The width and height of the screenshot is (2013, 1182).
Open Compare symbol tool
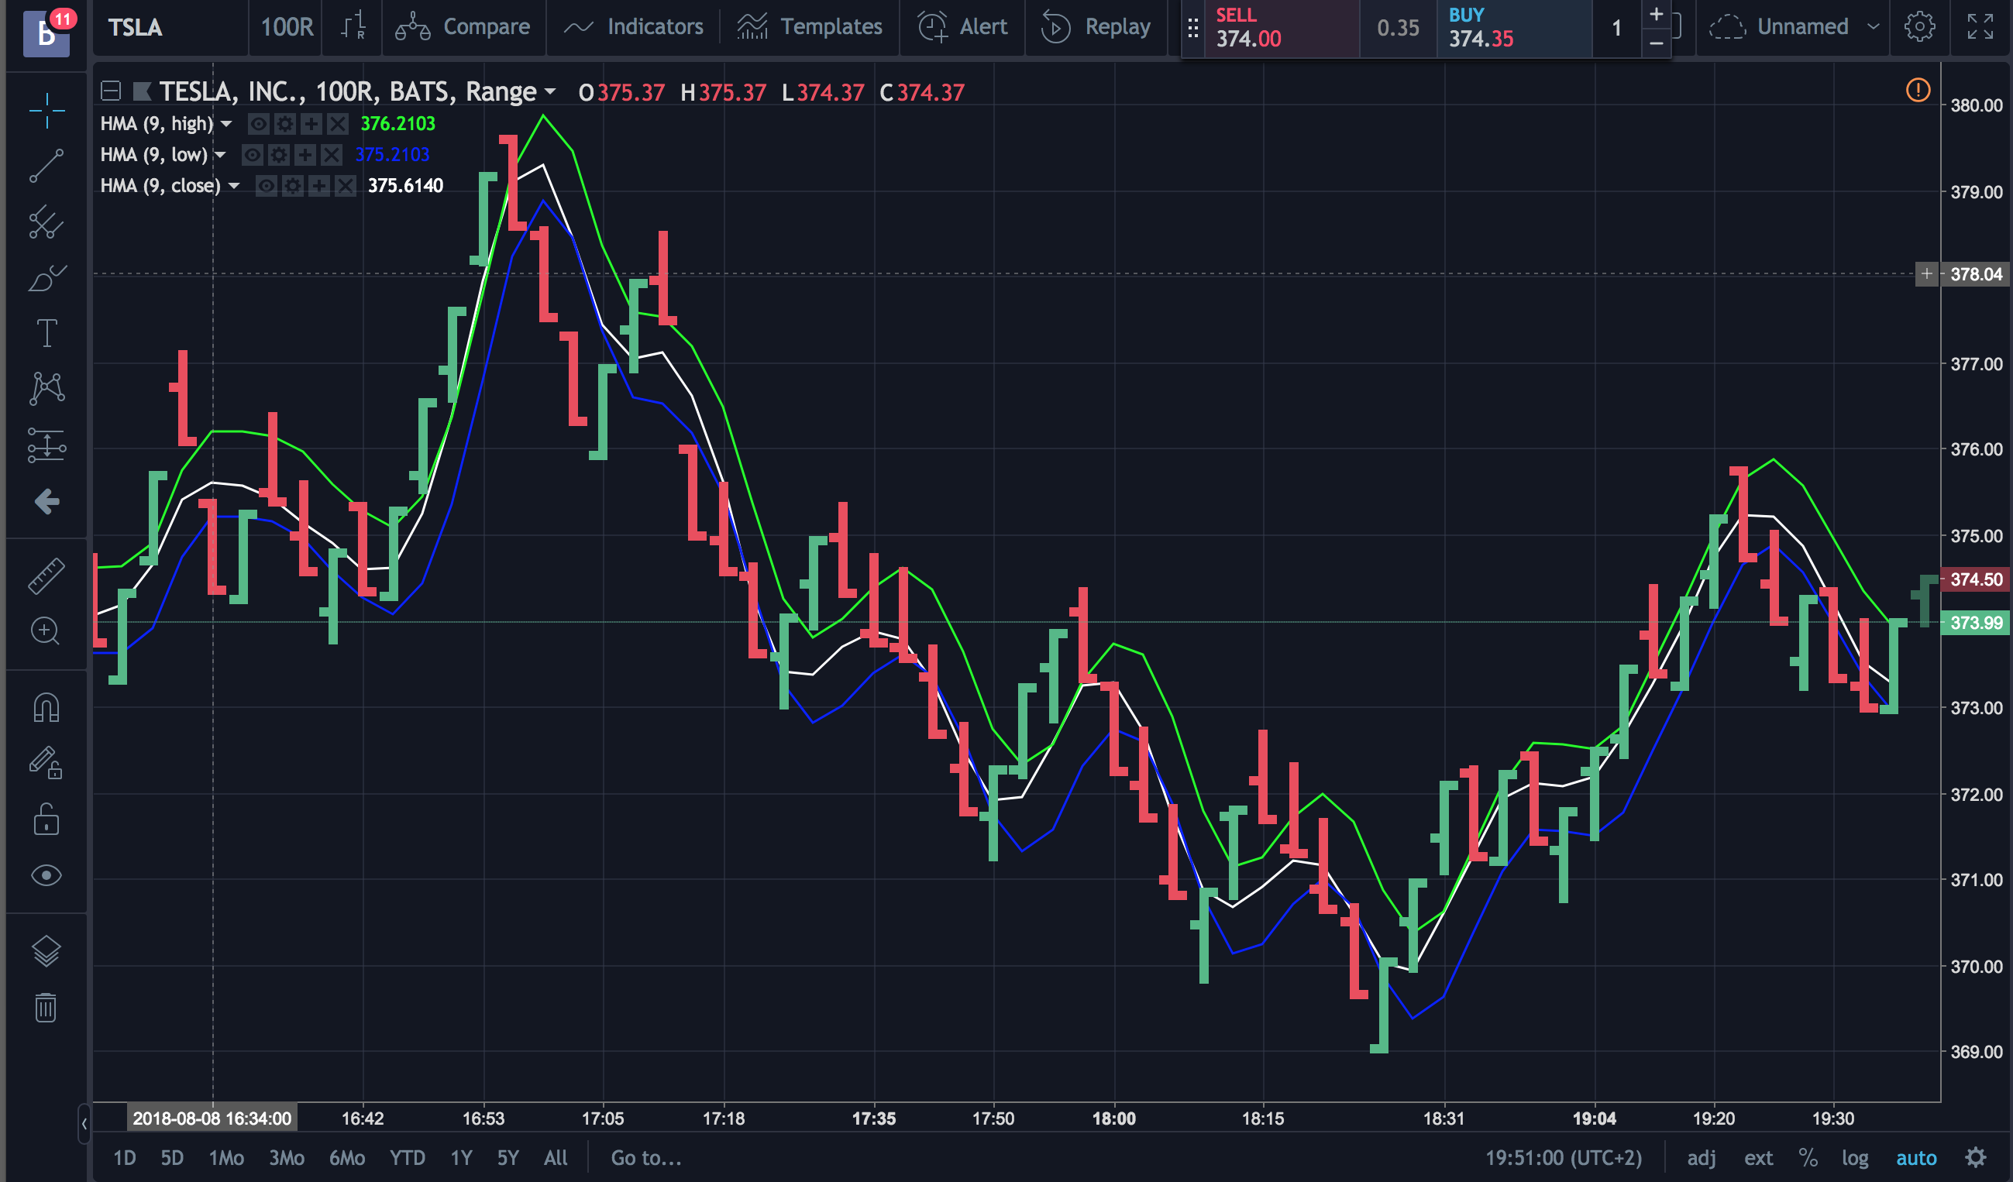pos(463,27)
